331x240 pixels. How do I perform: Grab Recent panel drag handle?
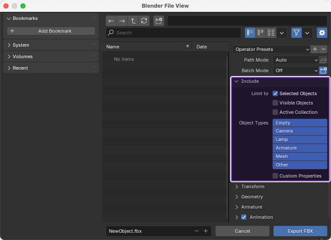click(x=94, y=68)
